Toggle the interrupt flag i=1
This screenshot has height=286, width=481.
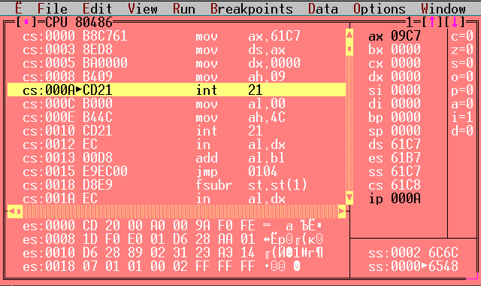pos(462,117)
